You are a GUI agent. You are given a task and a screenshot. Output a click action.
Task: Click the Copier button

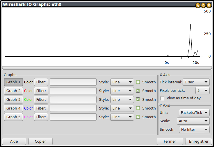(40, 141)
